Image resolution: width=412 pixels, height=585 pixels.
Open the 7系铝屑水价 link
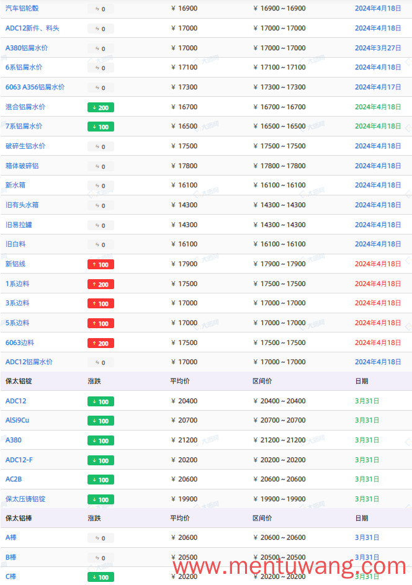click(24, 126)
